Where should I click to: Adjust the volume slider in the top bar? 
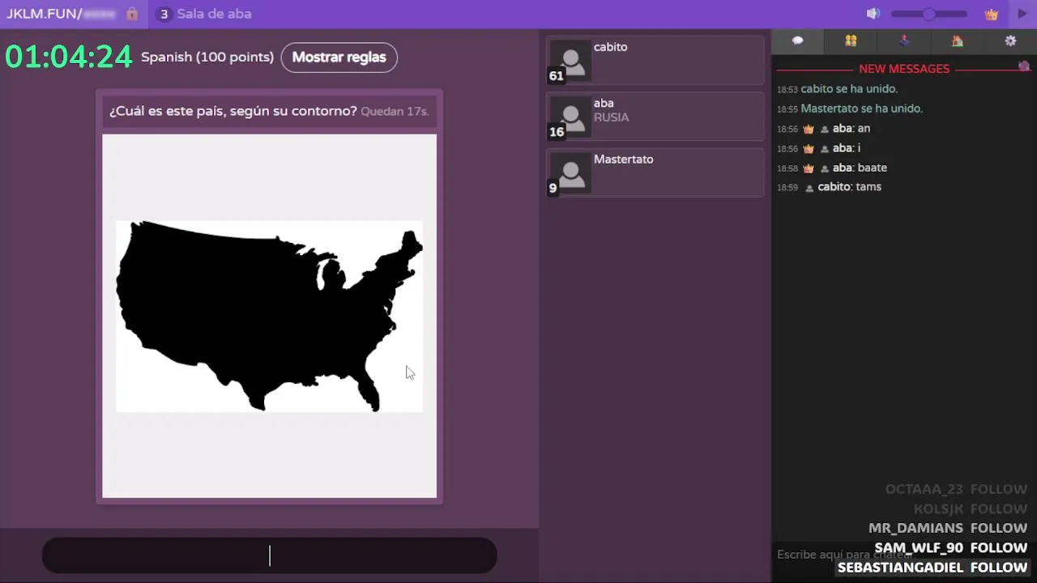point(929,14)
